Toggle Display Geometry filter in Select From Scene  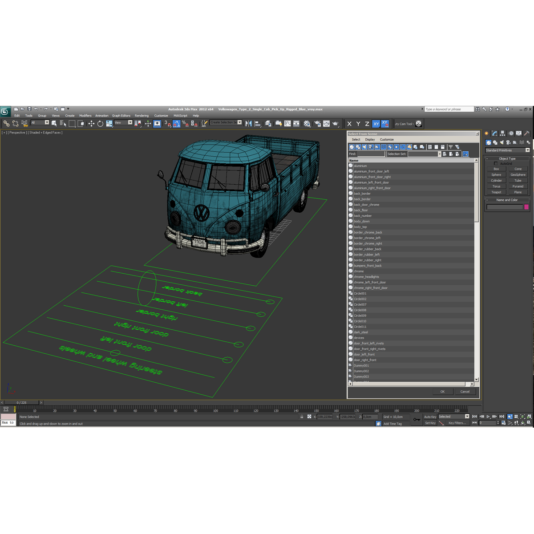(352, 147)
